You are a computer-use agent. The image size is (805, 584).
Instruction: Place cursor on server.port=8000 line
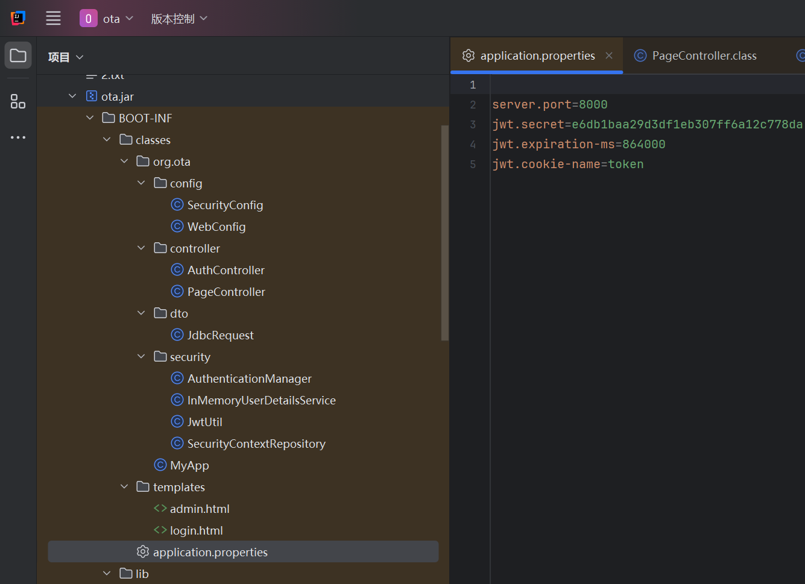[x=549, y=104]
